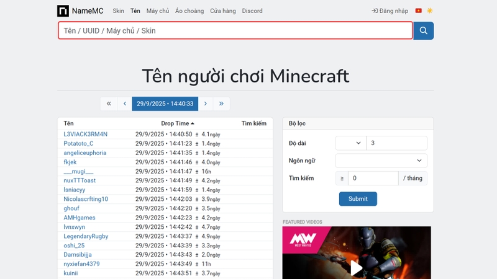Click the Tên column header
The height and width of the screenshot is (279, 497).
pos(68,123)
